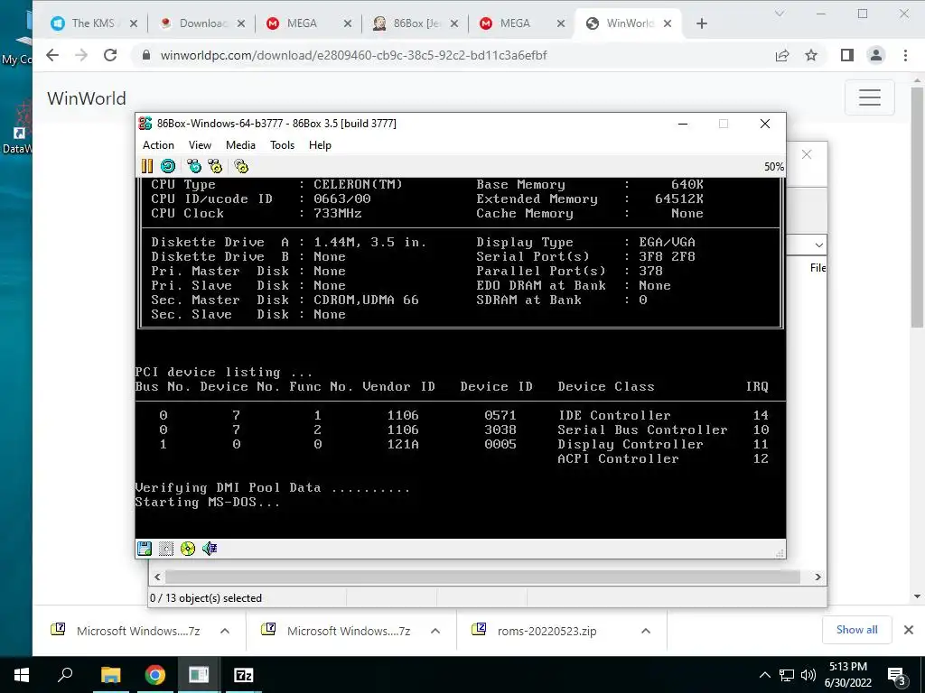The width and height of the screenshot is (925, 693).
Task: Click the 50% speed indicator
Action: pos(774,167)
